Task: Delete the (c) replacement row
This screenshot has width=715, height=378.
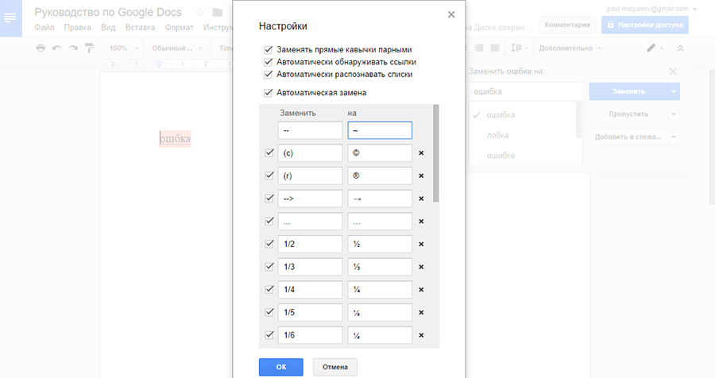Action: pyautogui.click(x=421, y=153)
